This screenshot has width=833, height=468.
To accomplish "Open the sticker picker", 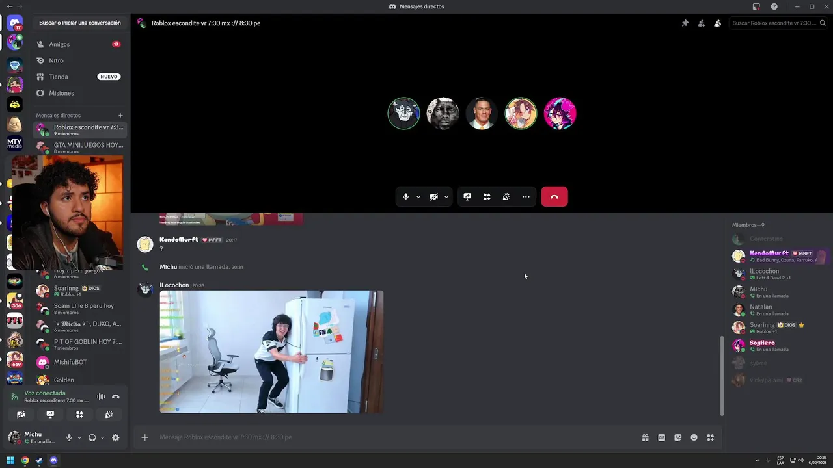I will click(x=677, y=437).
